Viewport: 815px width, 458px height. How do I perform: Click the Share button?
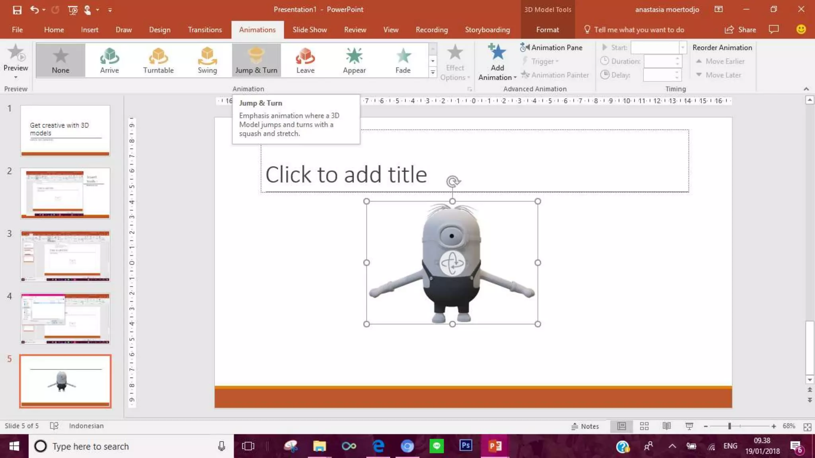point(740,30)
